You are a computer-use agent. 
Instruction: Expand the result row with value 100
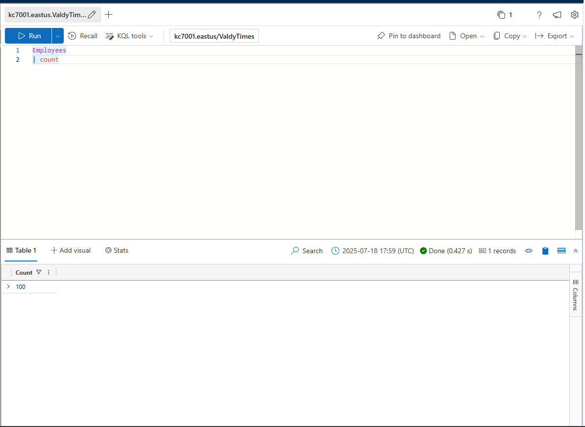pyautogui.click(x=8, y=286)
